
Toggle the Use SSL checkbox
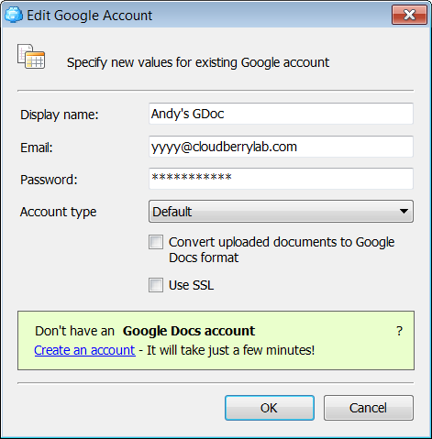pyautogui.click(x=156, y=285)
